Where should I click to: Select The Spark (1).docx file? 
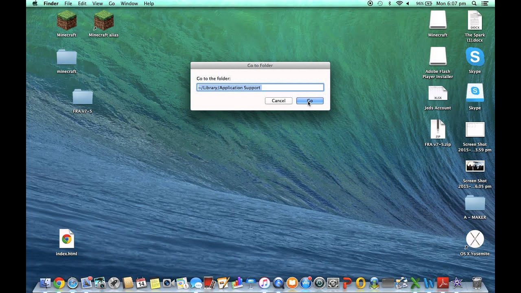(x=475, y=20)
